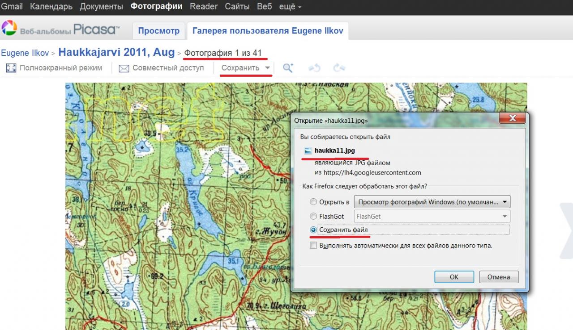Select the FlashGot radio option
The image size is (573, 330).
pos(313,217)
